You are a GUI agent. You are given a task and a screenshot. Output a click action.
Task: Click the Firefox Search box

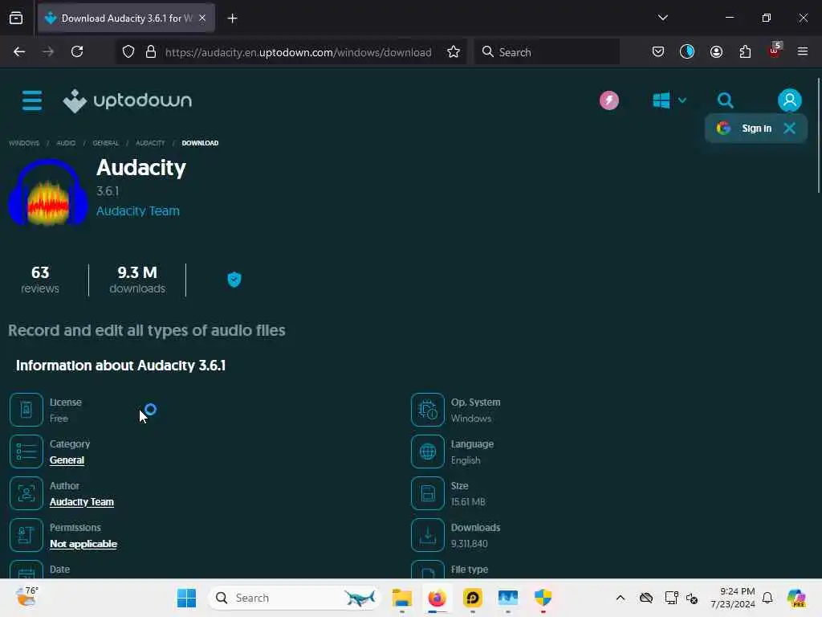tap(547, 52)
